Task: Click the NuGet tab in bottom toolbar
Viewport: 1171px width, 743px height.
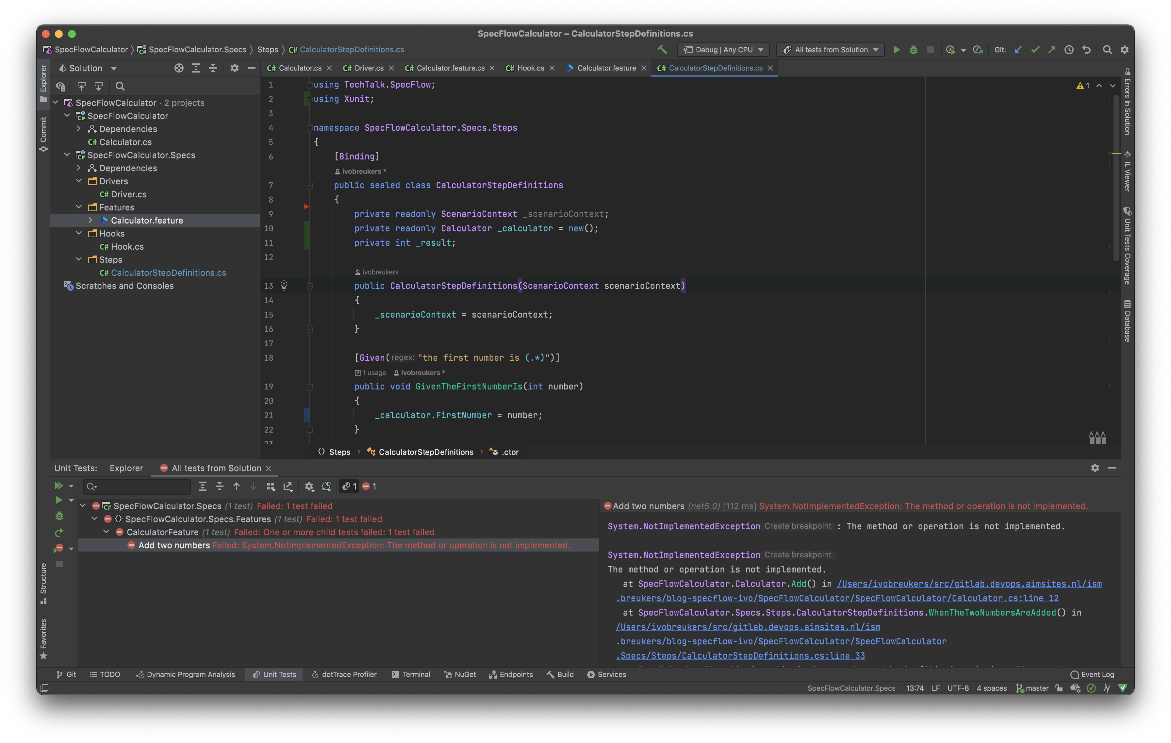Action: click(462, 675)
